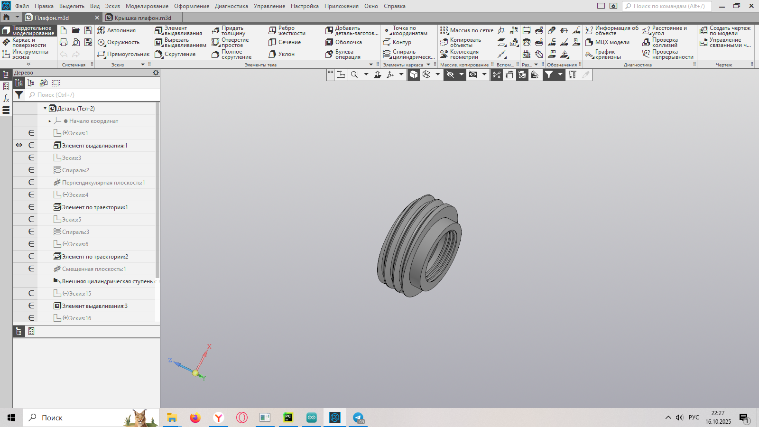Image resolution: width=759 pixels, height=427 pixels.
Task: Click the Вырезать выдавливанием tool
Action: click(x=180, y=43)
